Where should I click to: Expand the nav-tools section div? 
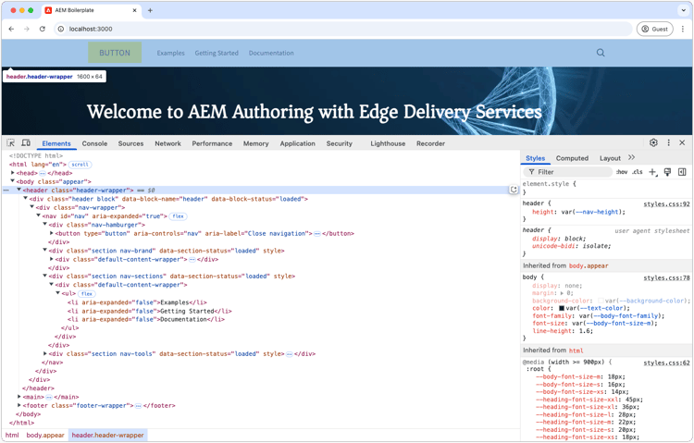pyautogui.click(x=45, y=353)
